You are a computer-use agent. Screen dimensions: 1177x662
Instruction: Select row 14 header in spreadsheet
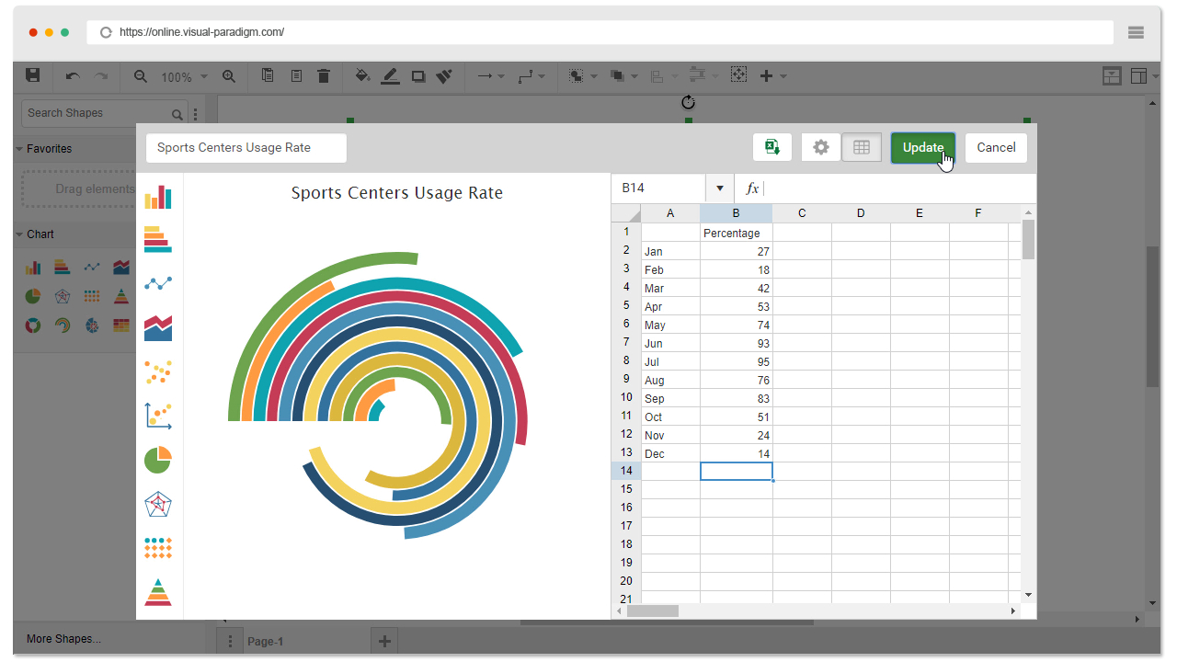tap(626, 471)
